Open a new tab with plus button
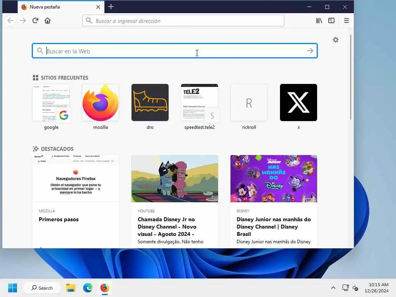 coord(111,7)
